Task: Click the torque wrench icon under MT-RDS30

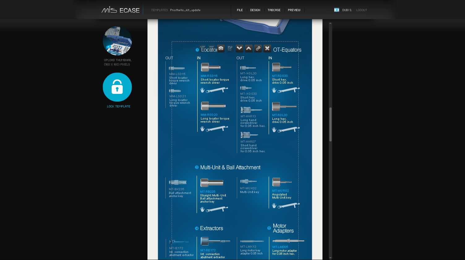Action: point(289,90)
